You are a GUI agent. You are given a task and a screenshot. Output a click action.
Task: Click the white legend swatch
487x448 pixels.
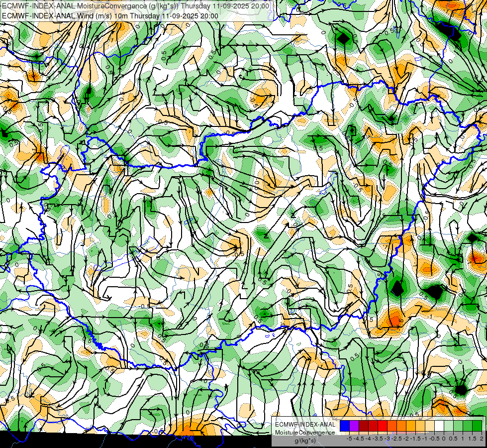(x=439, y=426)
